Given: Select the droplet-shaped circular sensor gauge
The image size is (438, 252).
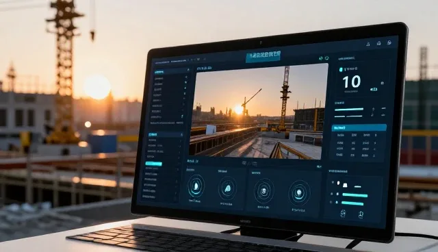Looking at the screenshot, I should 196,186.
